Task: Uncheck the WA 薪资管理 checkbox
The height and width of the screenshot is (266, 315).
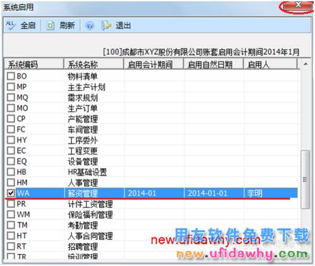Action: tap(11, 193)
